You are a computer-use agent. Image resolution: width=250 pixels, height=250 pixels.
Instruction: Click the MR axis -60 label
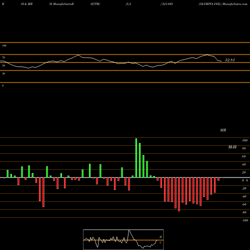click(244, 204)
